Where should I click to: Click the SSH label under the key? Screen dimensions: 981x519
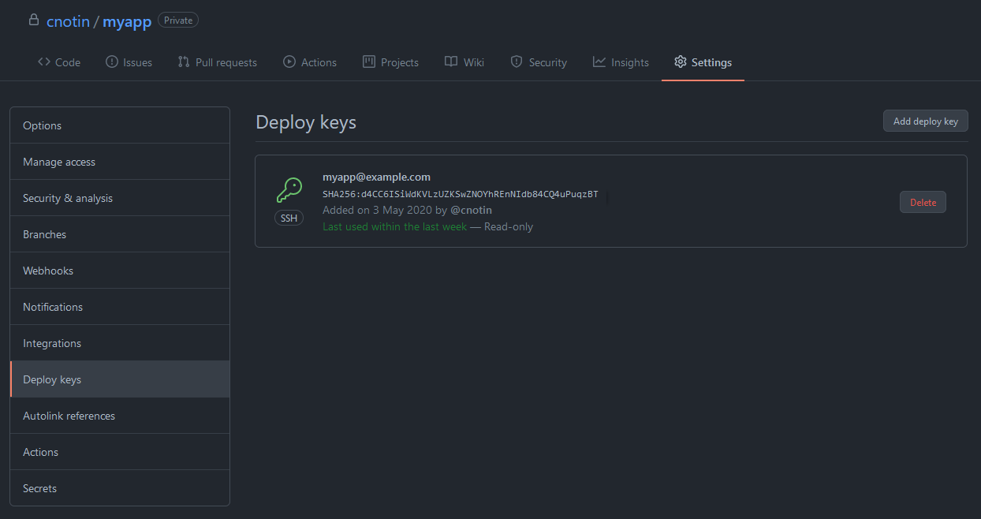pos(289,218)
